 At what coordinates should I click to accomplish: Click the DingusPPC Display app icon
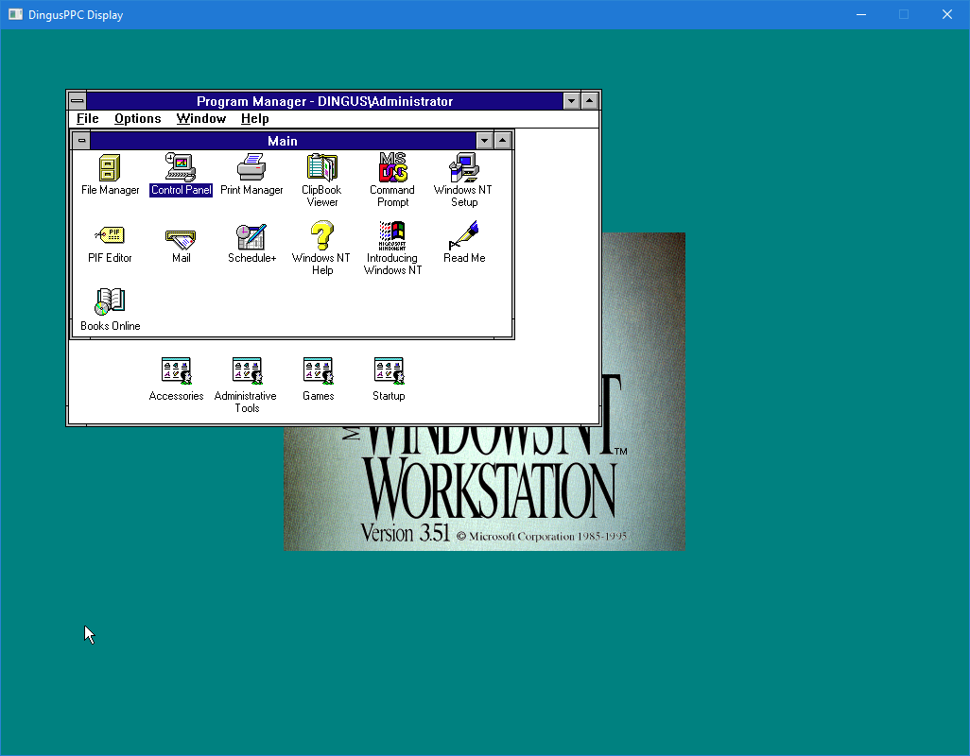click(x=15, y=14)
